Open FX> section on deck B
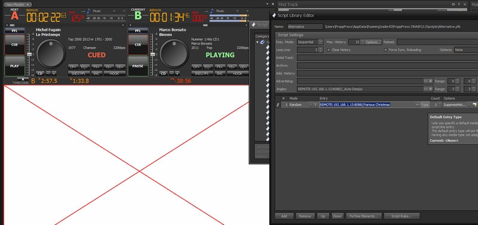The width and height of the screenshot is (478, 225). point(220,67)
